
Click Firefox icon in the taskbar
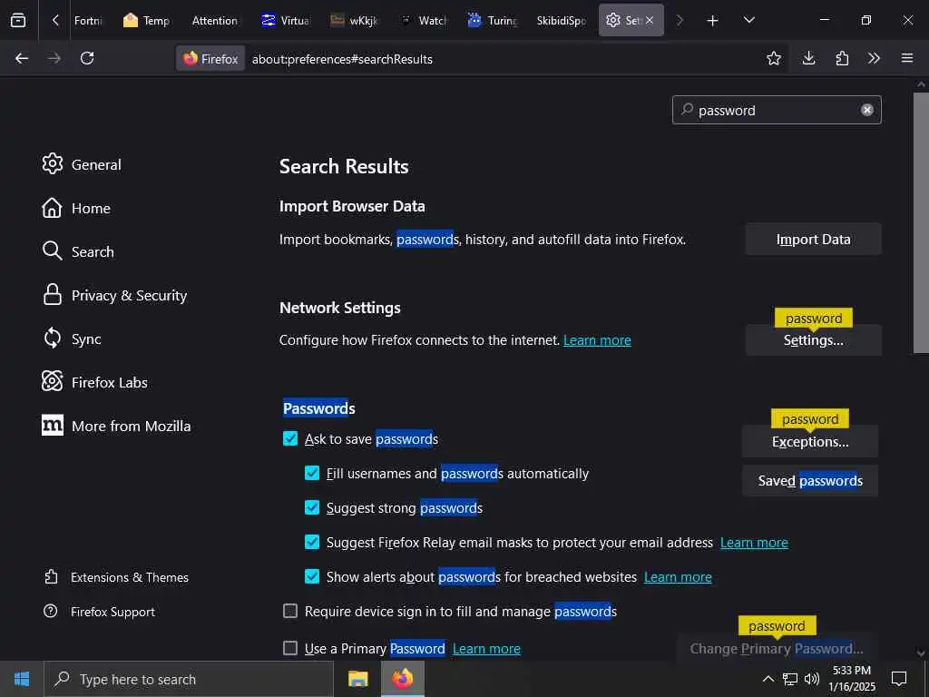(x=402, y=679)
